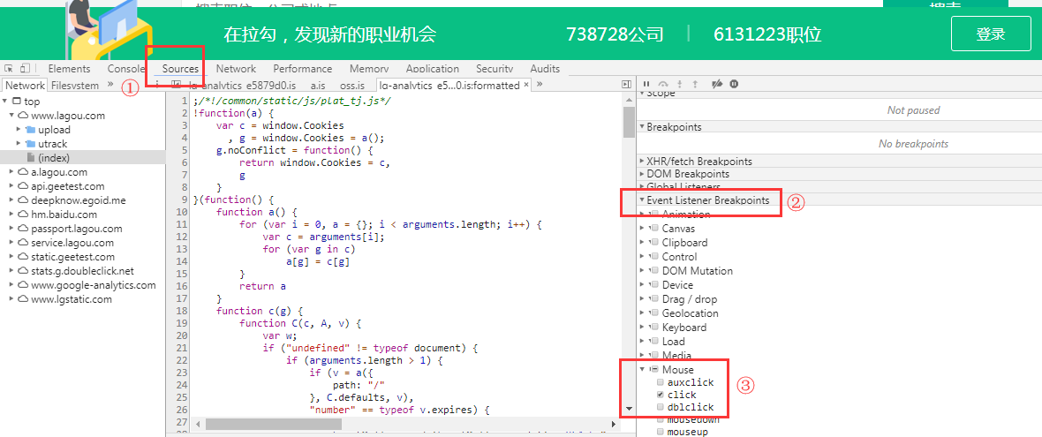Click the 登录 login button
1042x437 pixels.
tap(990, 34)
